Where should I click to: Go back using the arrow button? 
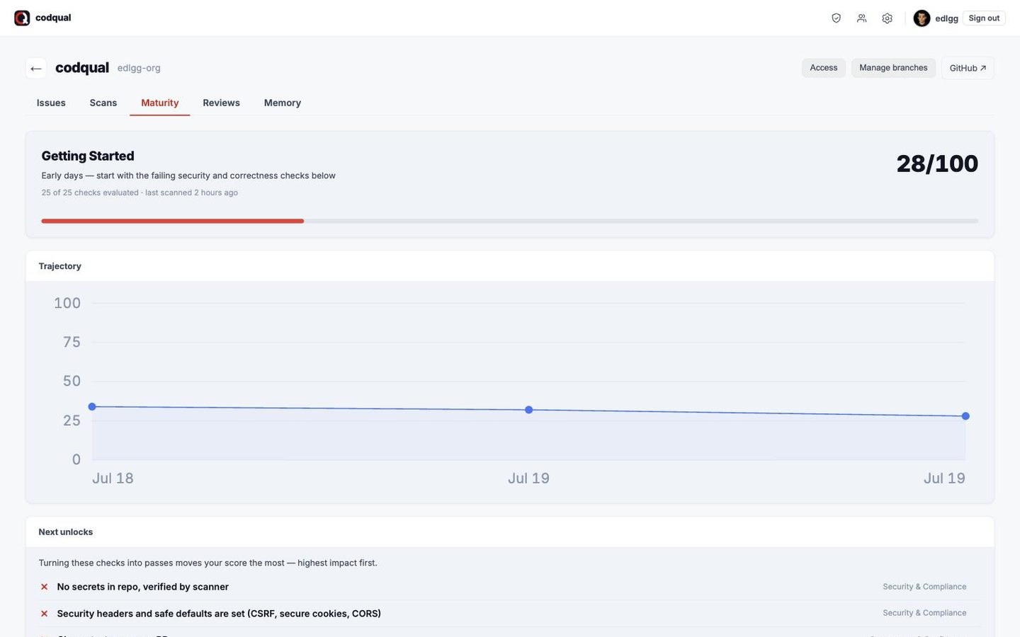36,68
